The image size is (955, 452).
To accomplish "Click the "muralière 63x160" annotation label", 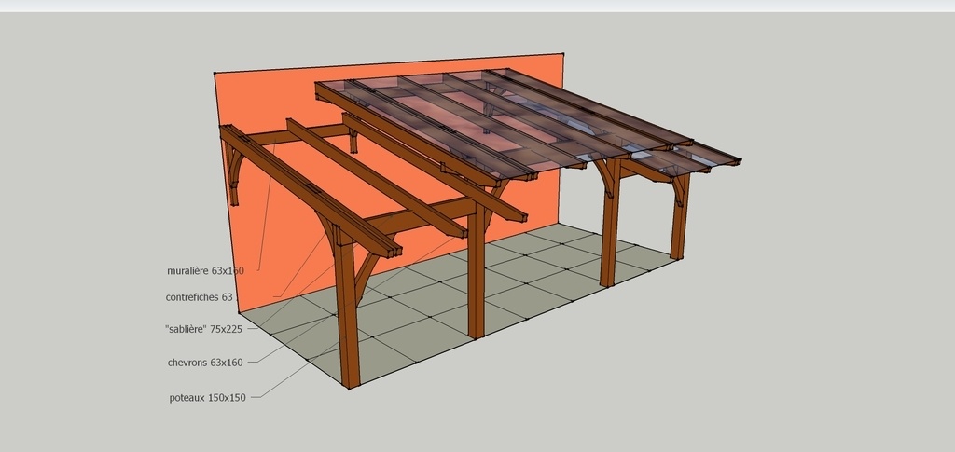I will tap(205, 270).
